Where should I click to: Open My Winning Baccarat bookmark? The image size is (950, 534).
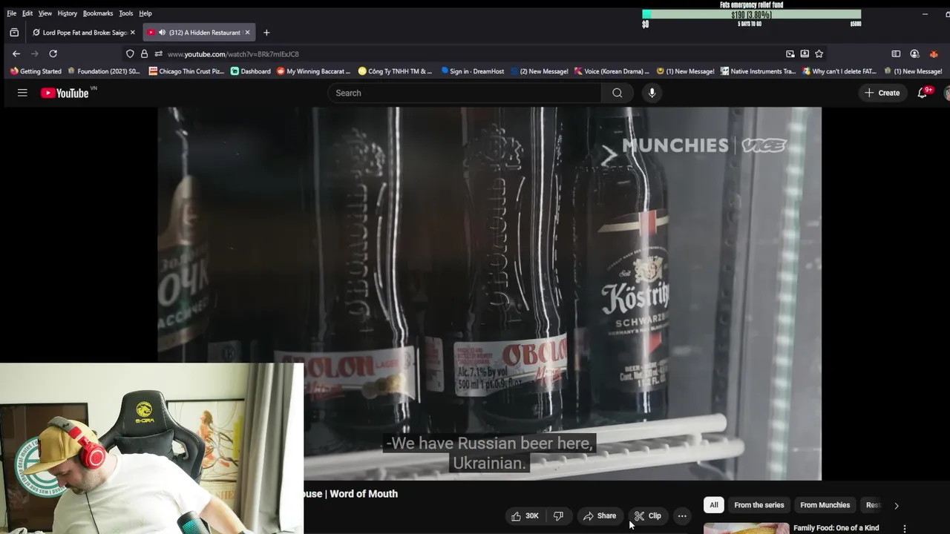(x=313, y=71)
